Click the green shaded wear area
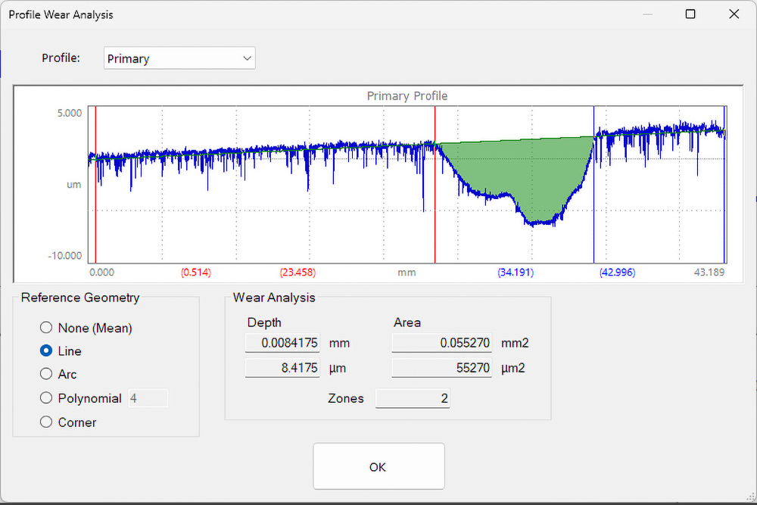Screen dimensions: 757x505 [526, 174]
